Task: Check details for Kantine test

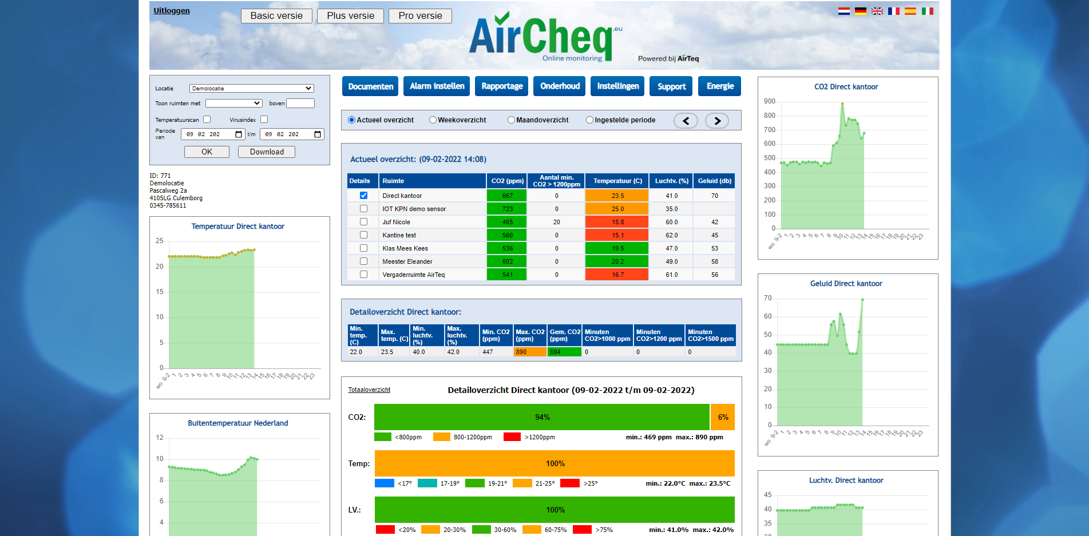Action: 363,235
